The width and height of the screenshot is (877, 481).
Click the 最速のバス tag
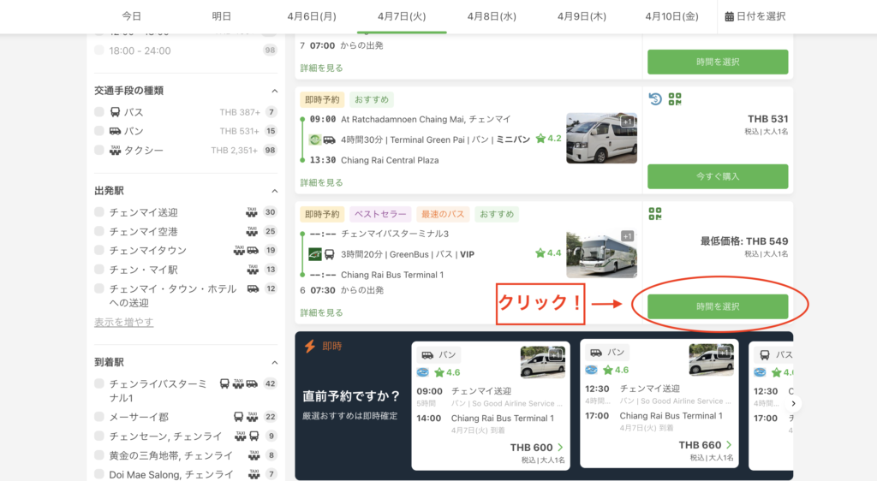[x=443, y=214]
